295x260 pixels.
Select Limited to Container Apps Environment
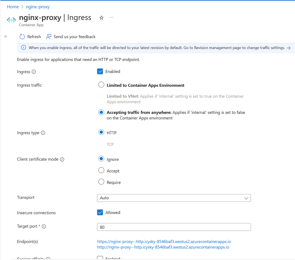pyautogui.click(x=101, y=85)
